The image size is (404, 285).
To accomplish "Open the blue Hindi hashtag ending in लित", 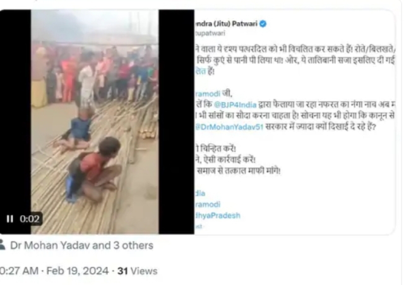I will click(x=201, y=71).
